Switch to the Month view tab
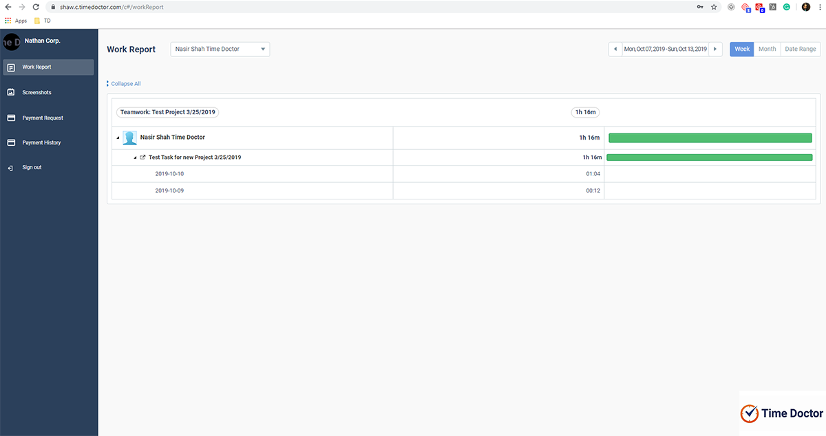 767,50
